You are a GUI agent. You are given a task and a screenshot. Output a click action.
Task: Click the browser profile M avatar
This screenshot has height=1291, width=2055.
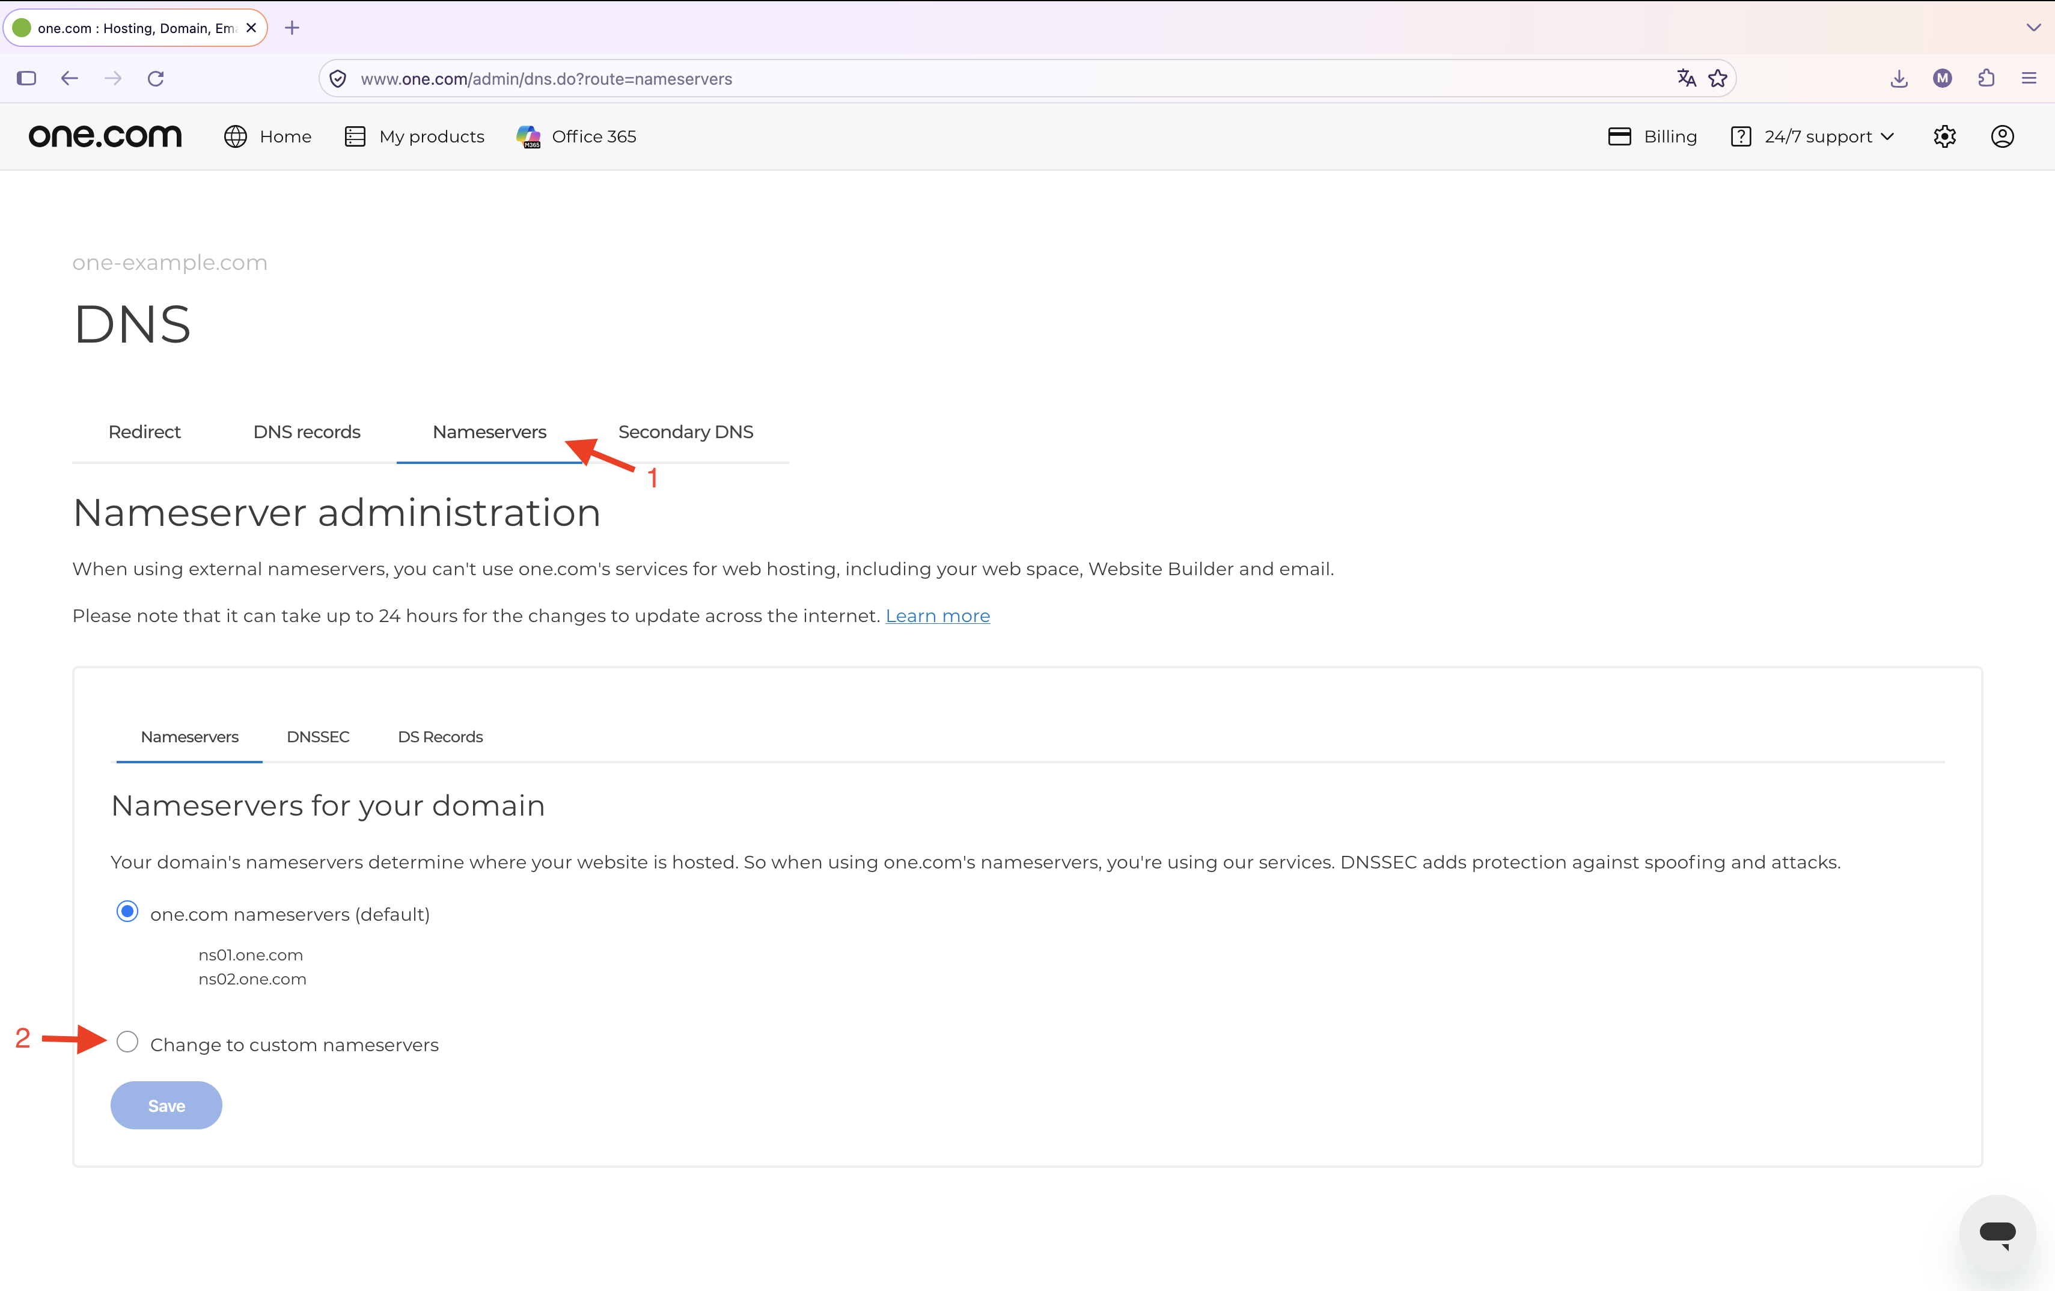[x=1943, y=79]
